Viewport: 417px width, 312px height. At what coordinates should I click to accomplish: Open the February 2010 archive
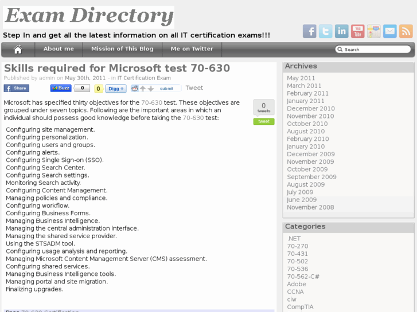(x=308, y=139)
